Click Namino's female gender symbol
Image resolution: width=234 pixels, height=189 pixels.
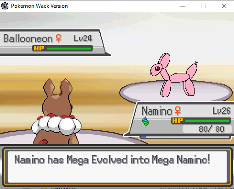[x=178, y=111]
